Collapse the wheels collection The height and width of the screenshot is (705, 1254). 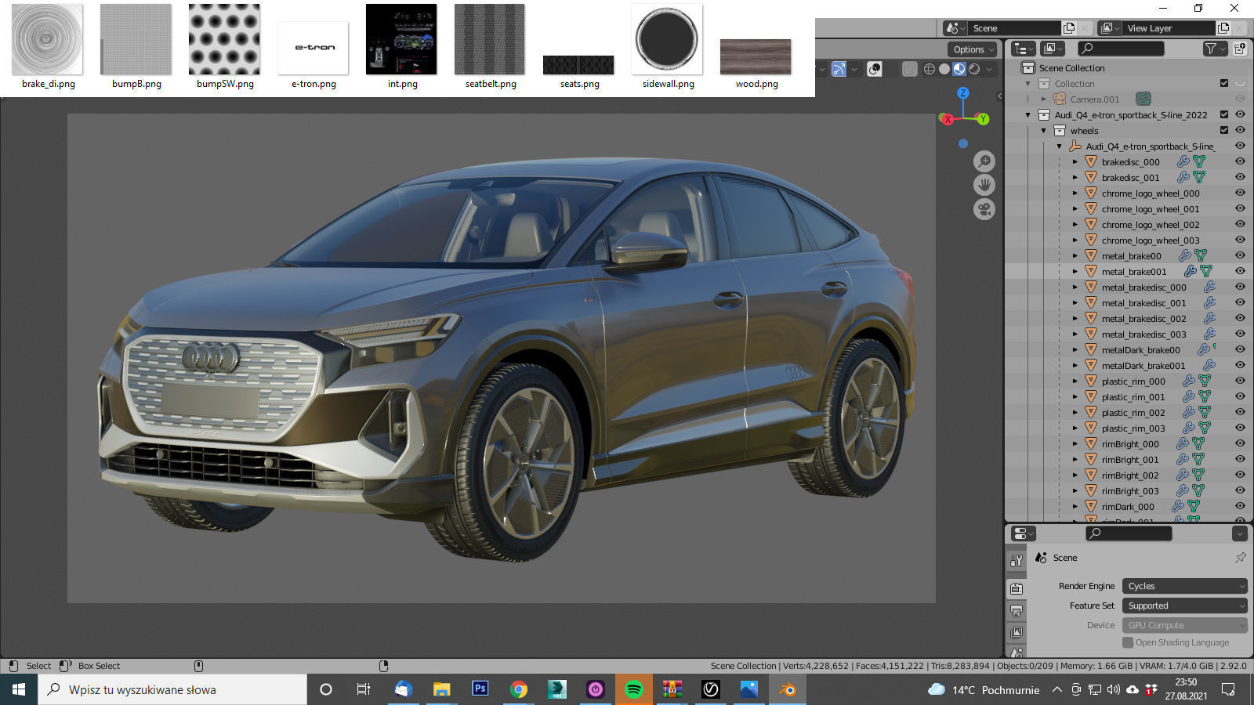tap(1044, 131)
